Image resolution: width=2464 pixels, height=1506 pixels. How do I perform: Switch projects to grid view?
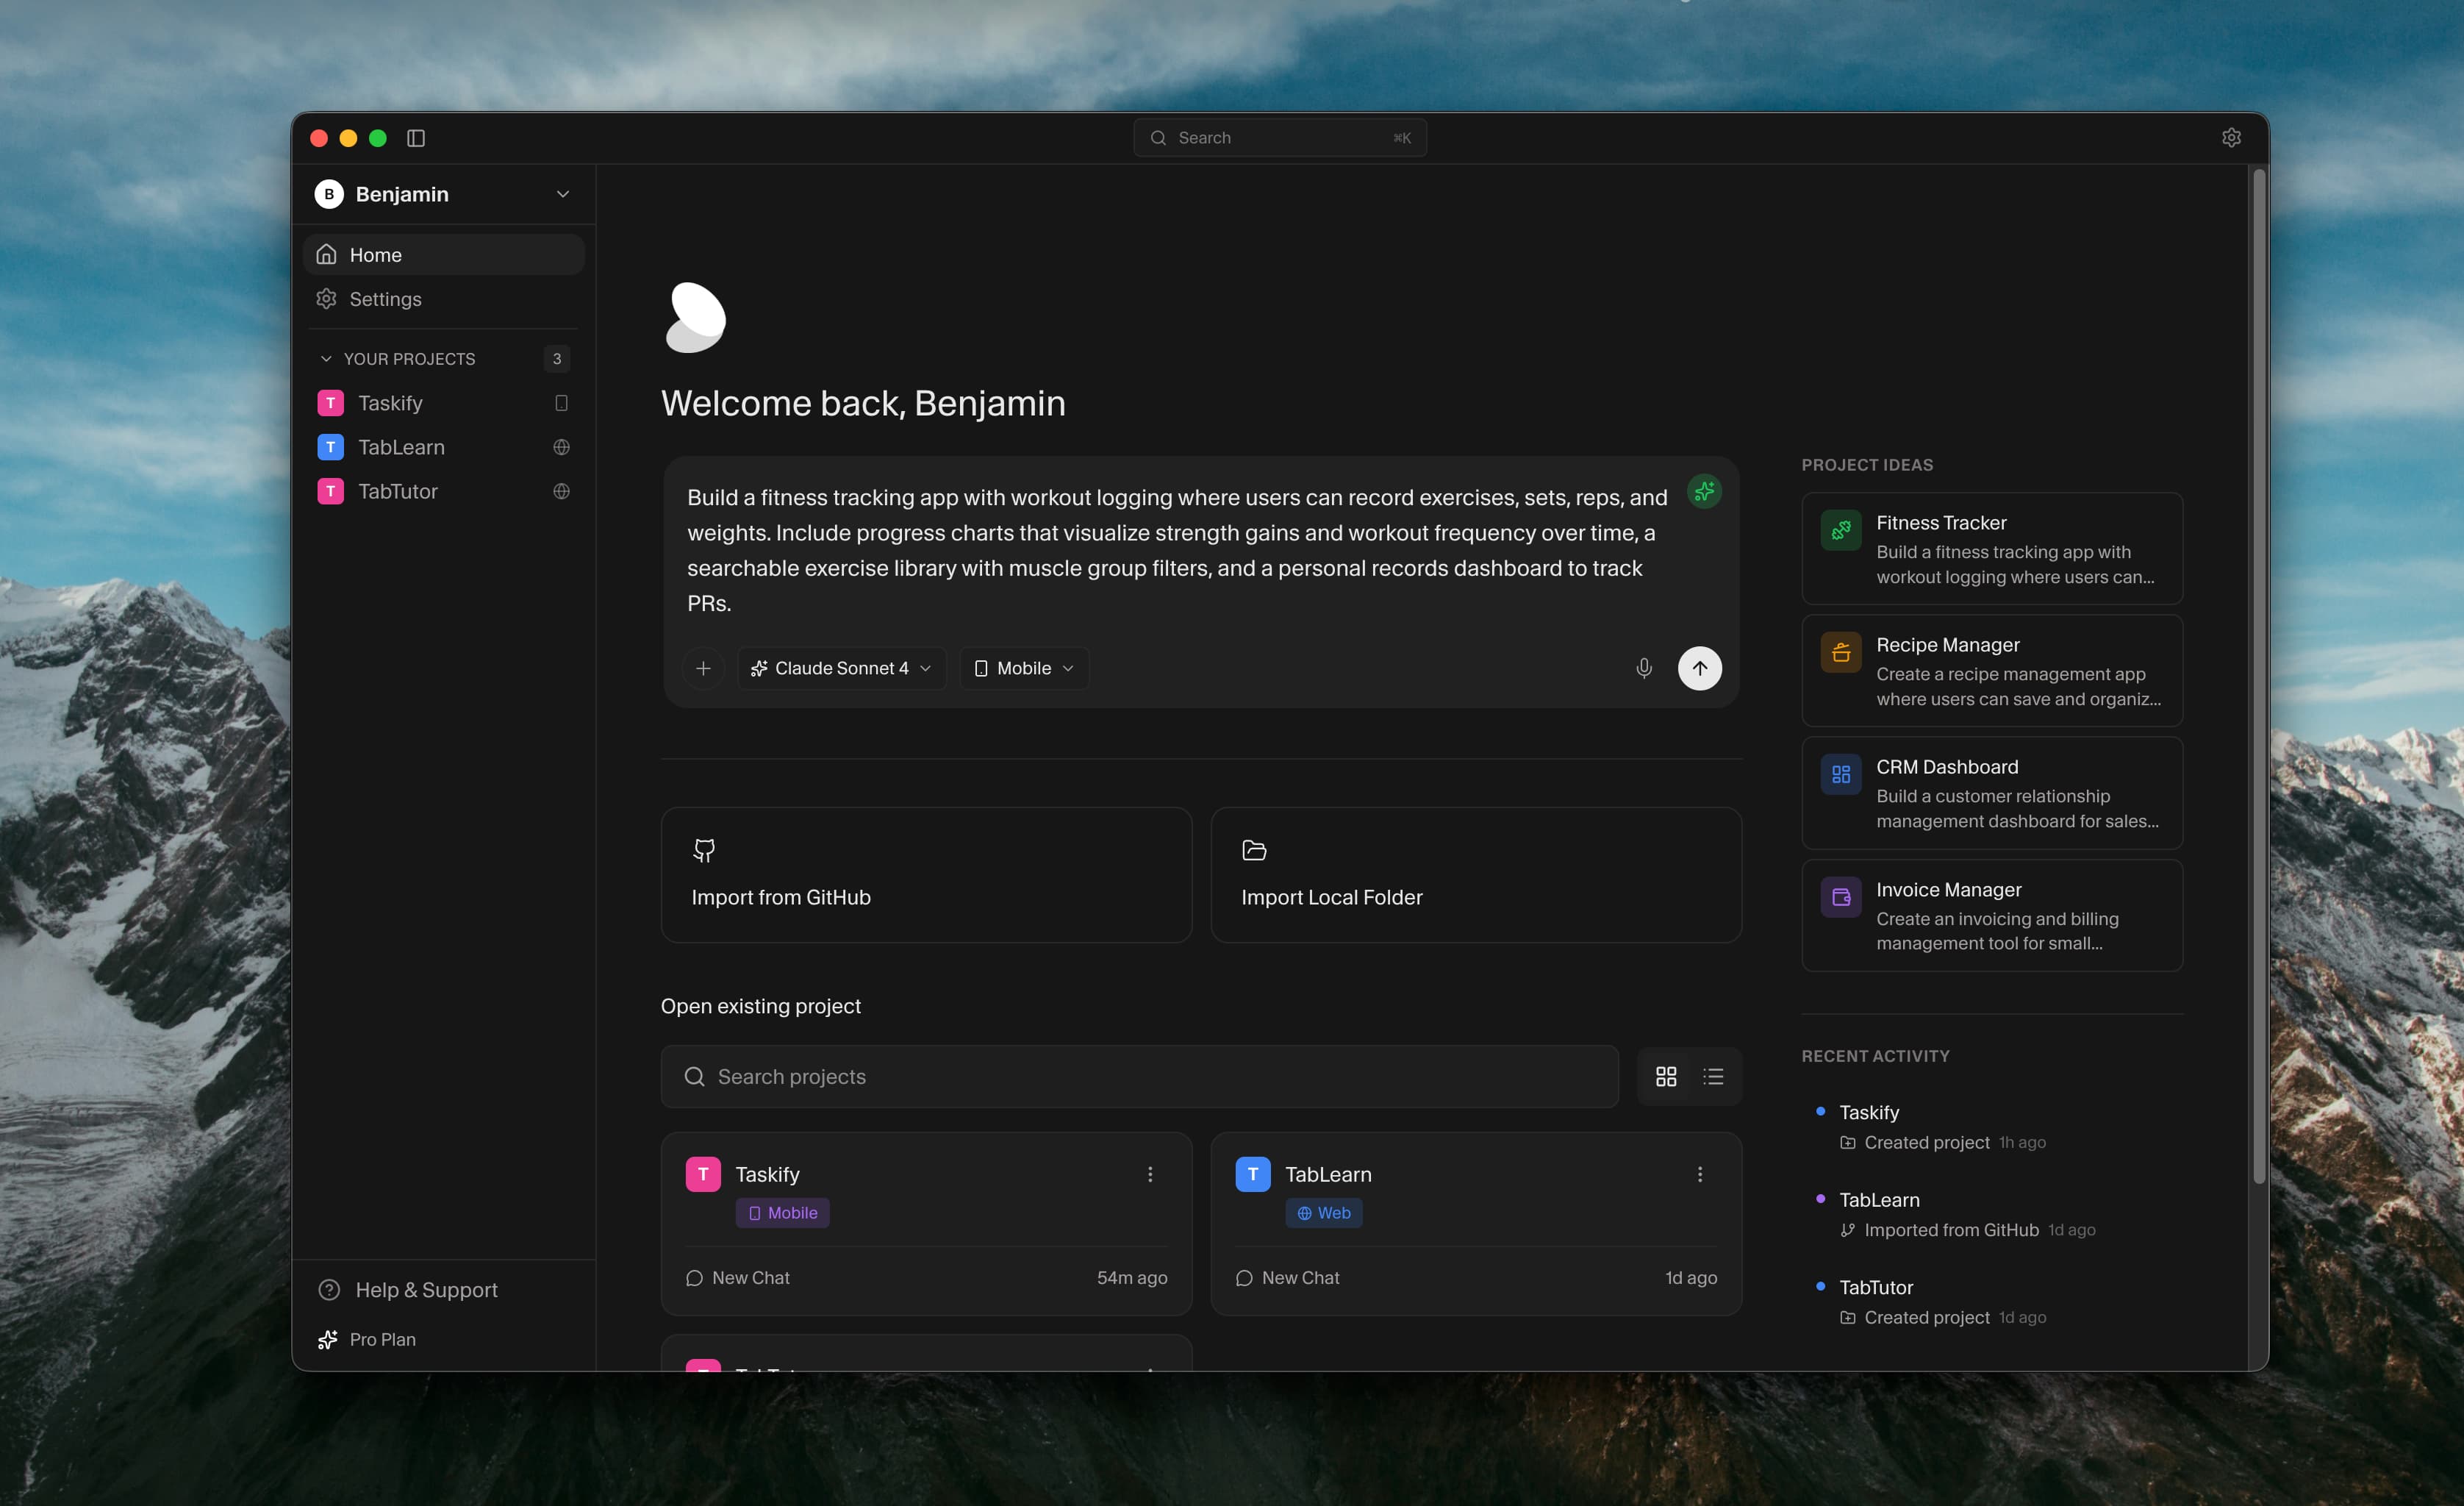(x=1665, y=1076)
